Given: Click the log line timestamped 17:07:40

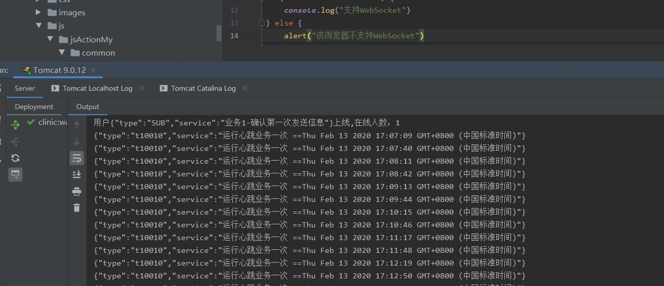Looking at the screenshot, I should [309, 148].
